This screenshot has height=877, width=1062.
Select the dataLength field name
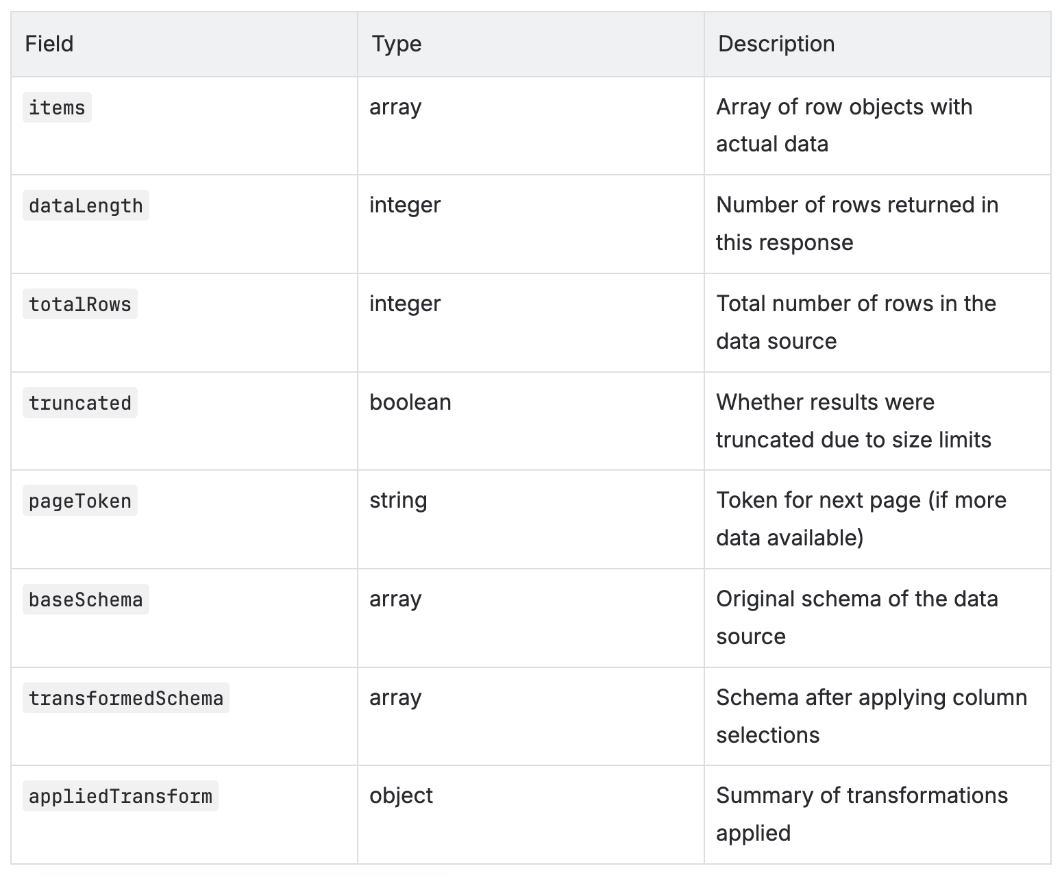point(86,206)
